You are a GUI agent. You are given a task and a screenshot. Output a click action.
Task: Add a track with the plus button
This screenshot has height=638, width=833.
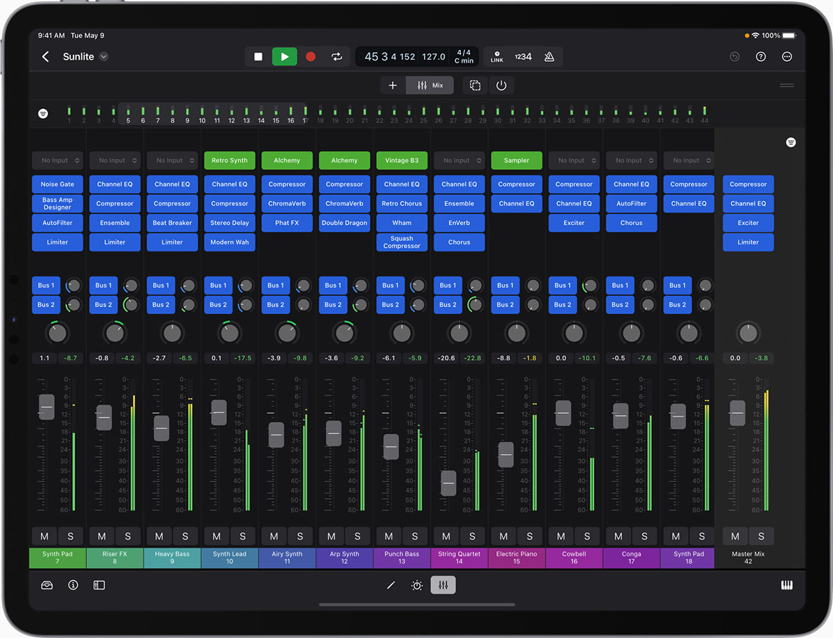click(393, 85)
